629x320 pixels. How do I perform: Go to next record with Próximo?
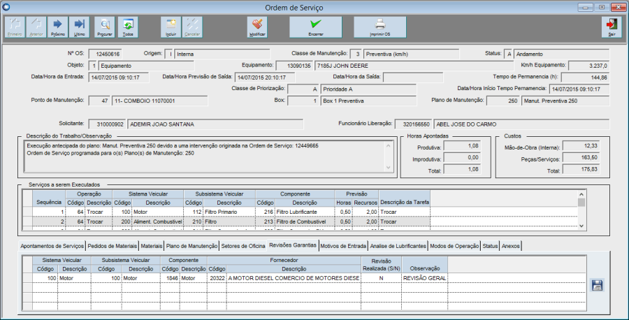pos(58,27)
